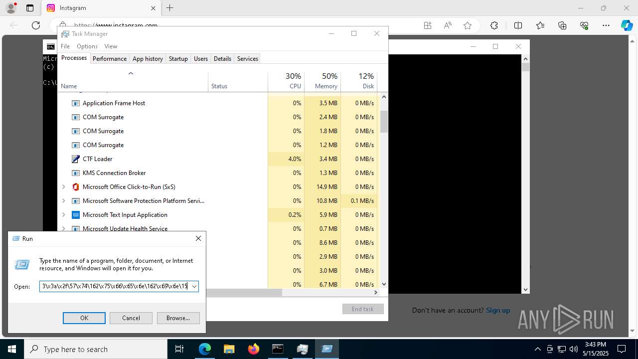Screen dimensions: 638x359
Task: Open a new Edge tab
Action: click(170, 8)
